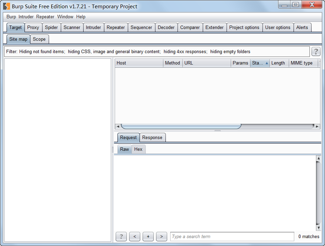
Task: Switch to Hex view of the request
Action: coord(138,149)
